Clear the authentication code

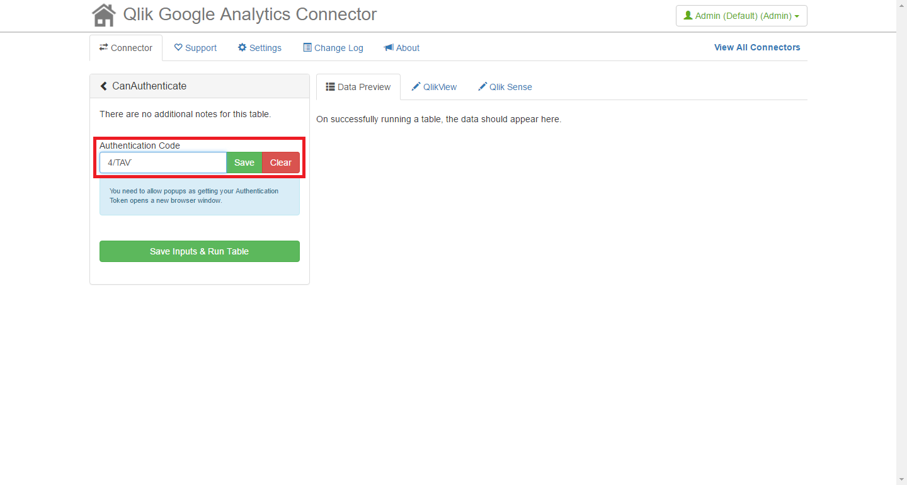[x=281, y=163]
